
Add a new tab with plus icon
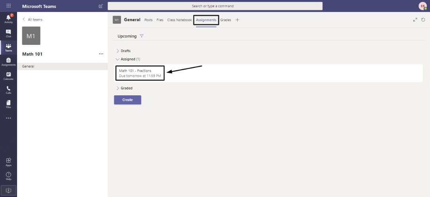tap(238, 20)
